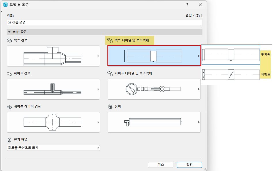273x171 pixels.
Task: Open the 덕트 터미널 및 보조객체 dropdown
Action: tap(154, 56)
